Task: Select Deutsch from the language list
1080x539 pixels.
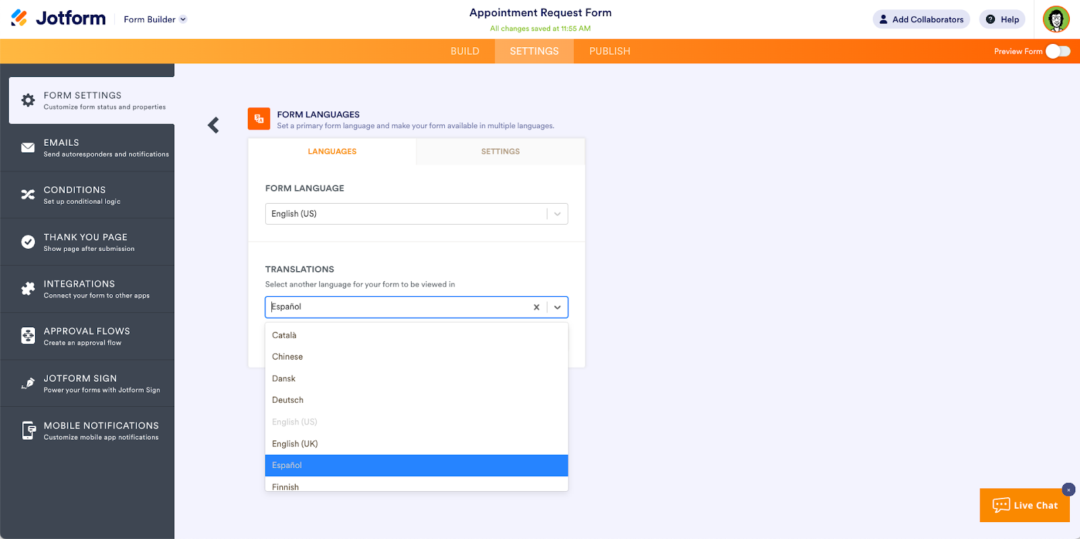Action: 416,400
